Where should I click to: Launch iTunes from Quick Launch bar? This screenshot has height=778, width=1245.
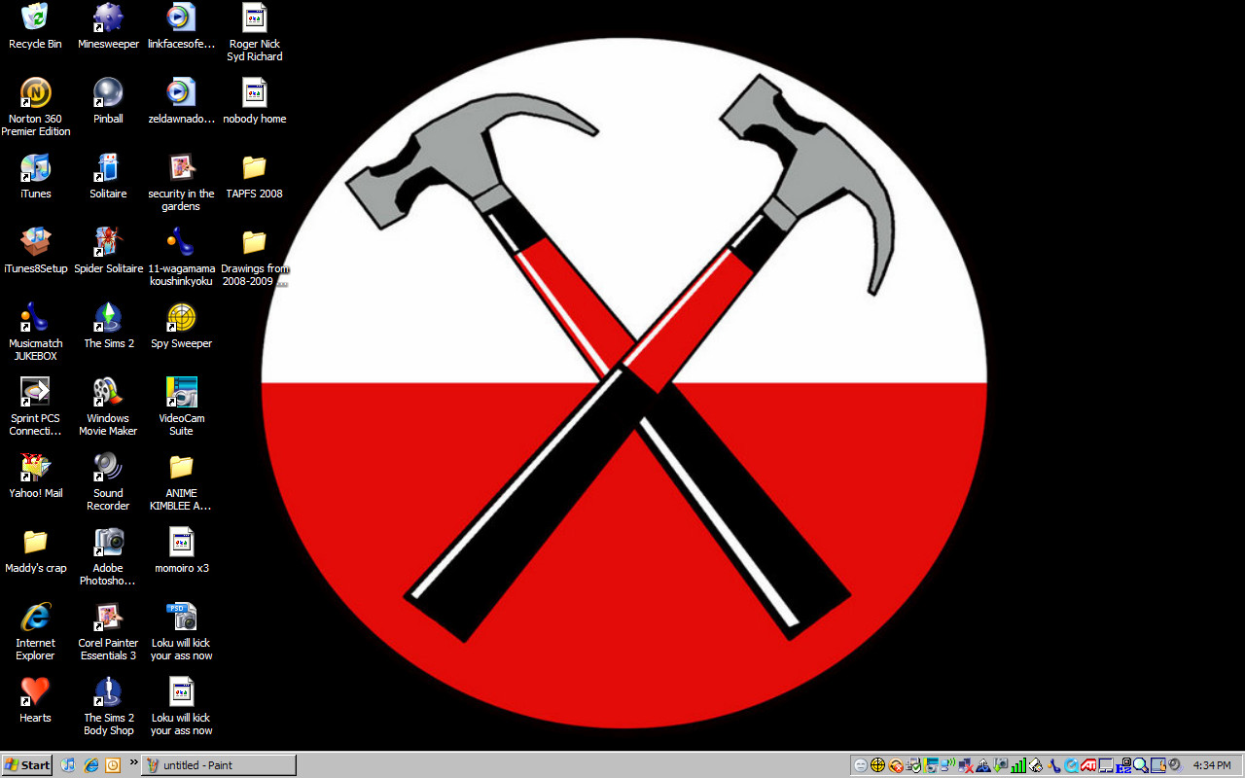pyautogui.click(x=68, y=765)
